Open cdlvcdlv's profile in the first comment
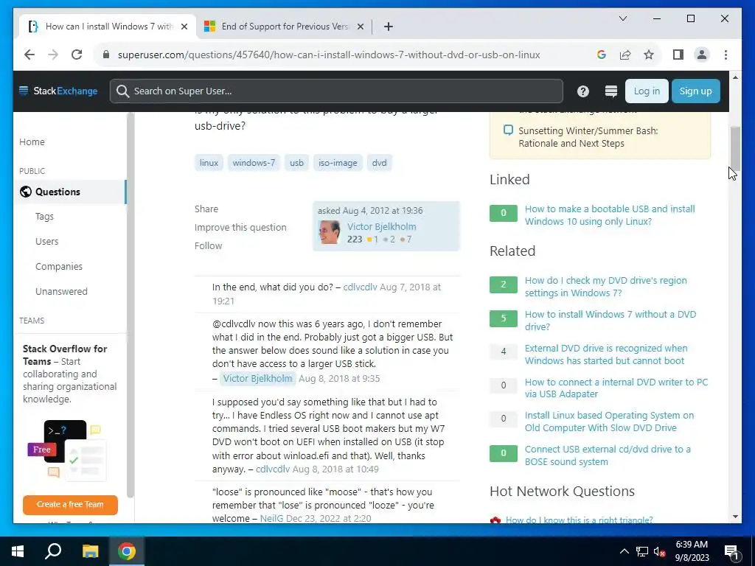 360,287
